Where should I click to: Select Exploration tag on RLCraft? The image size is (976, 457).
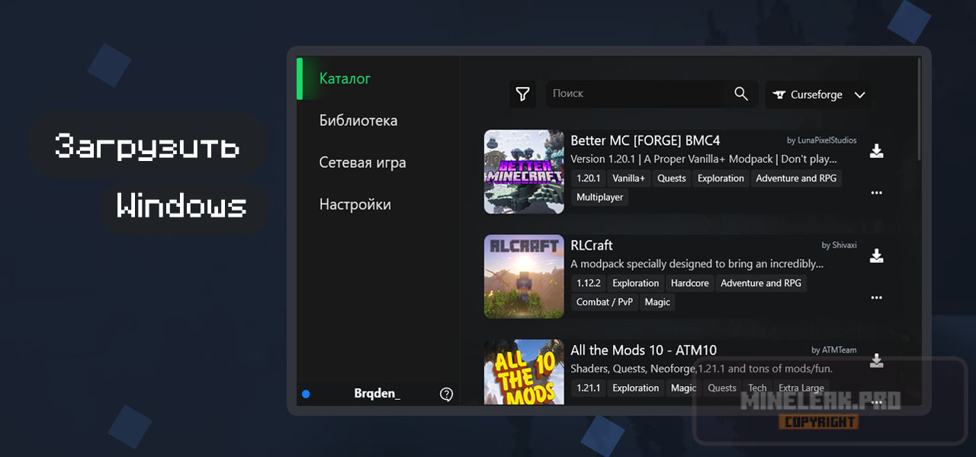[636, 283]
